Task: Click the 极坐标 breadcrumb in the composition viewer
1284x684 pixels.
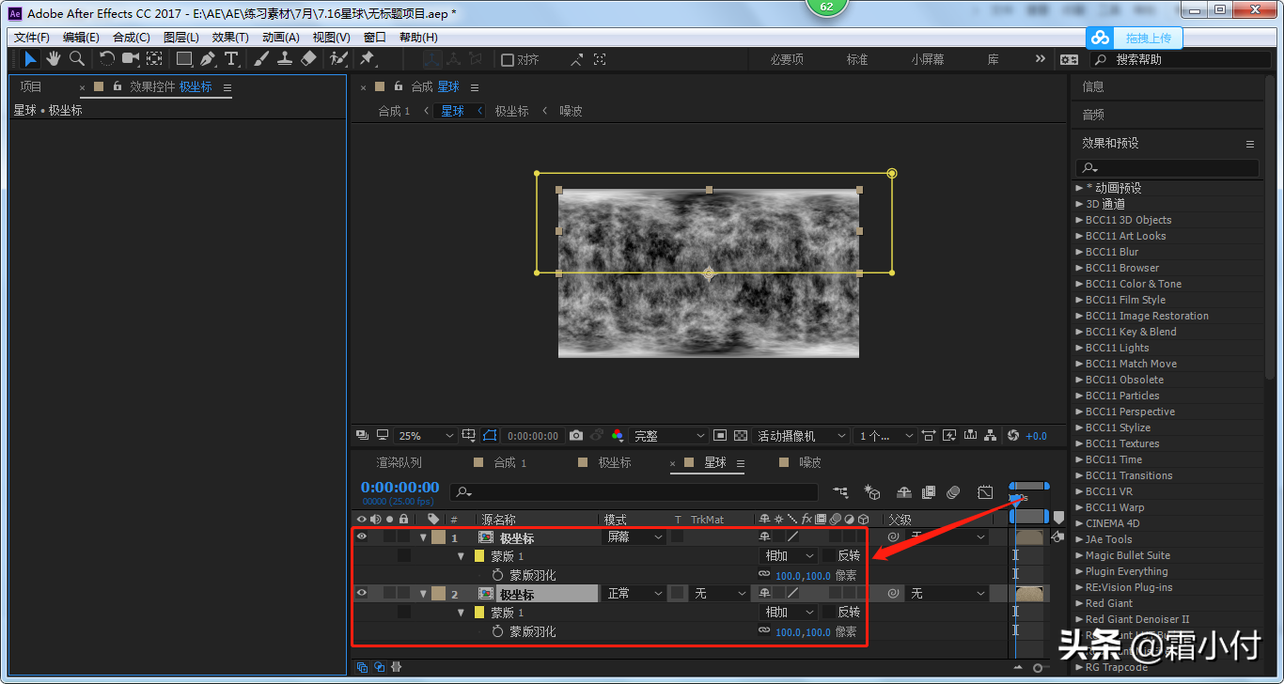Action: tap(511, 111)
